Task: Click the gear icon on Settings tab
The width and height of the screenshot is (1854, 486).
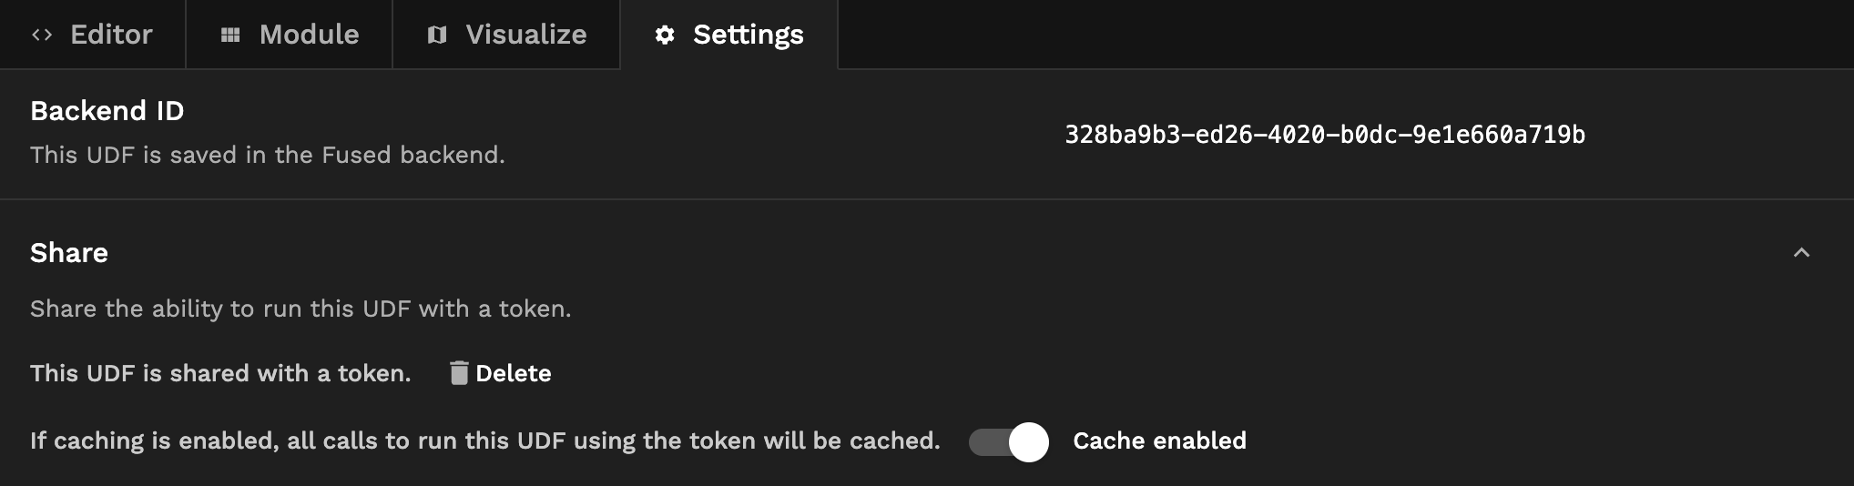Action: tap(666, 35)
